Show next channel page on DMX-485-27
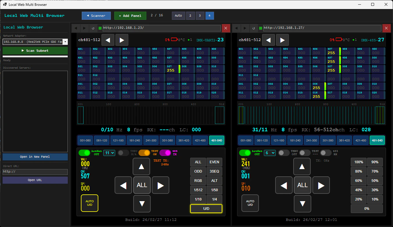The width and height of the screenshot is (393, 227). point(282,40)
